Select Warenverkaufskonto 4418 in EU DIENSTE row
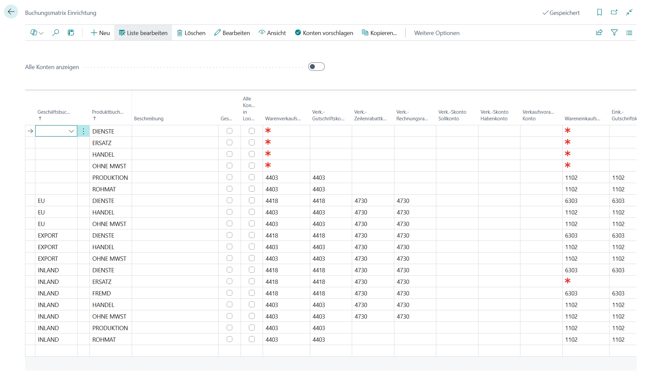This screenshot has height=386, width=663. point(272,201)
